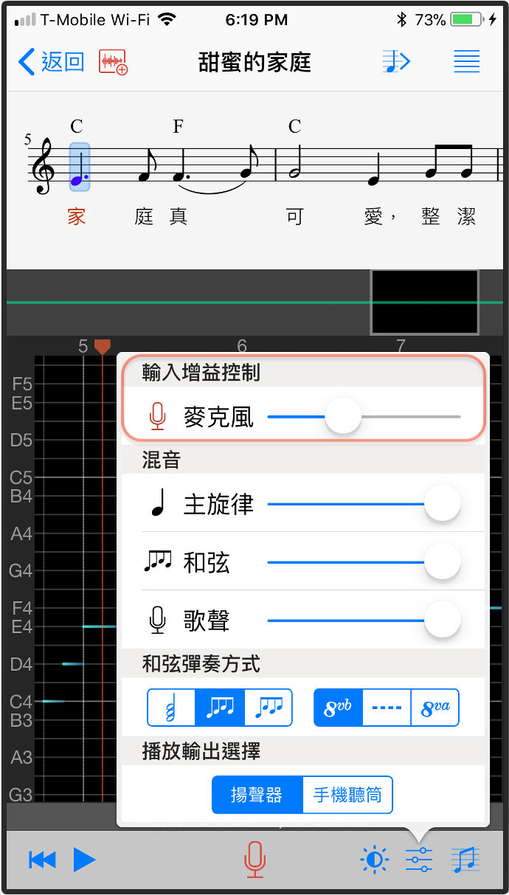Open the note playback icon in top bar
This screenshot has width=509, height=895.
pos(396,62)
